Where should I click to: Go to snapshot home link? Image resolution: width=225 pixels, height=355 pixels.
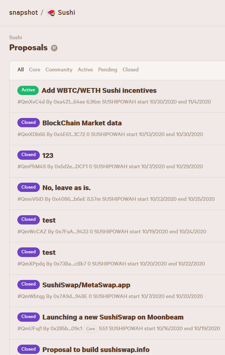coord(24,13)
